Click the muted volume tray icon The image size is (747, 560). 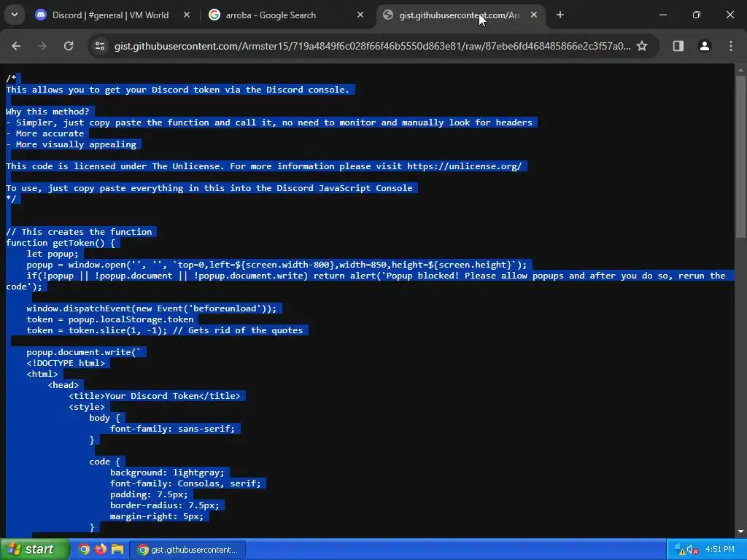tap(693, 550)
